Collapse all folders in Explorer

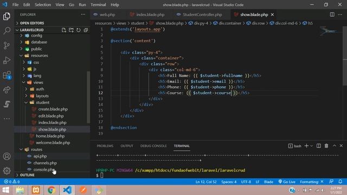click(x=86, y=30)
